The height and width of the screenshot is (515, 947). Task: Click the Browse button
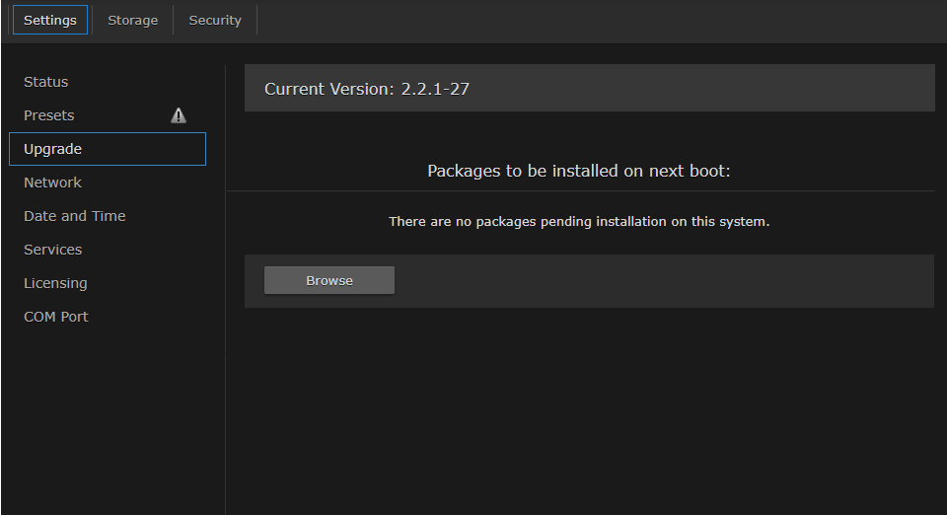tap(329, 280)
